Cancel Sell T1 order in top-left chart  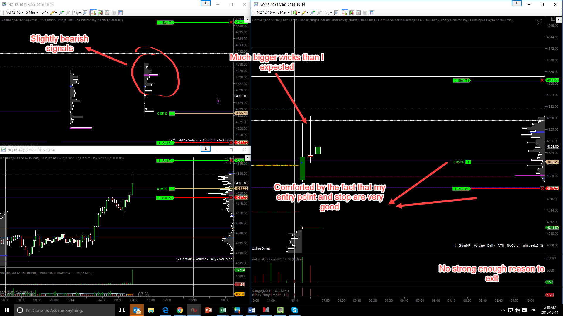(x=231, y=23)
